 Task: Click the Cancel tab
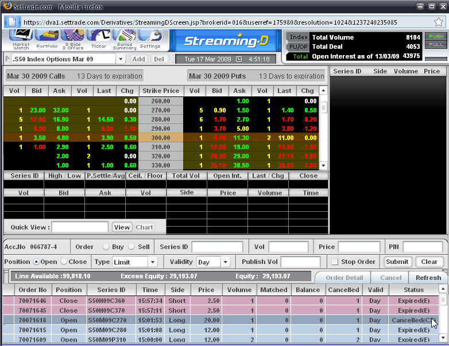391,278
